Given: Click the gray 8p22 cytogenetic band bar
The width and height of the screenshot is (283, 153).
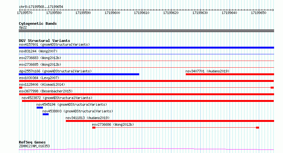Looking at the screenshot, I should click(146, 31).
